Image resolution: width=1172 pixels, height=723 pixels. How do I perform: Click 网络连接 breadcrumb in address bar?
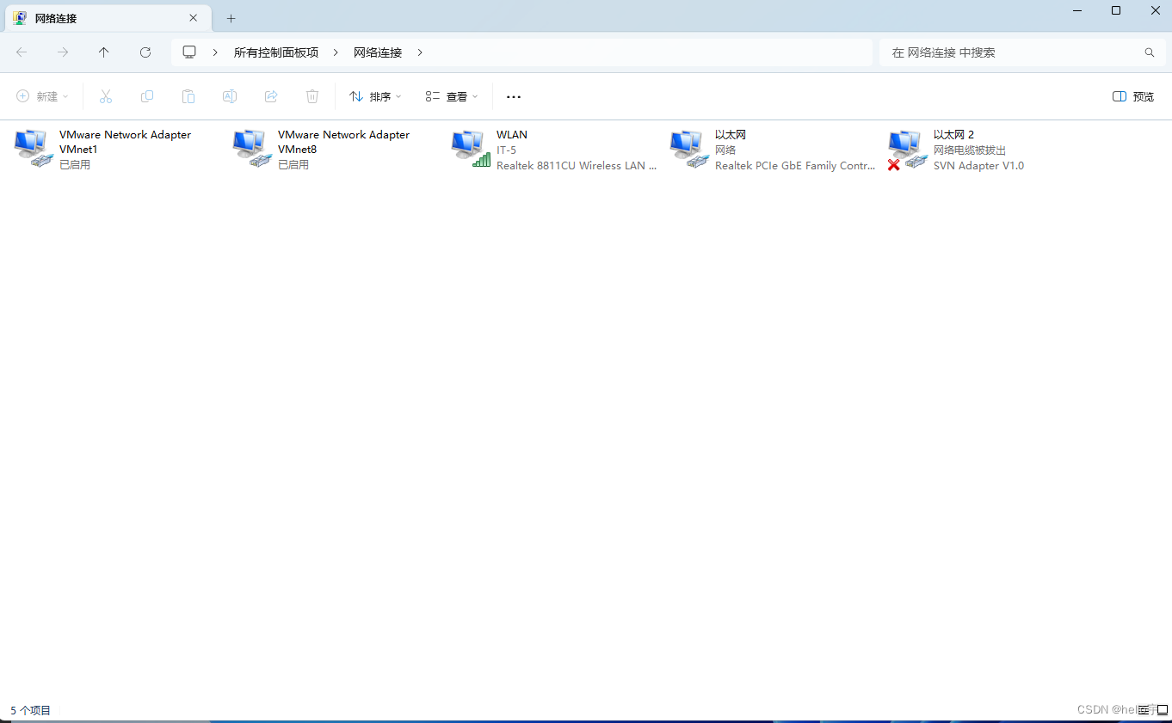click(378, 52)
